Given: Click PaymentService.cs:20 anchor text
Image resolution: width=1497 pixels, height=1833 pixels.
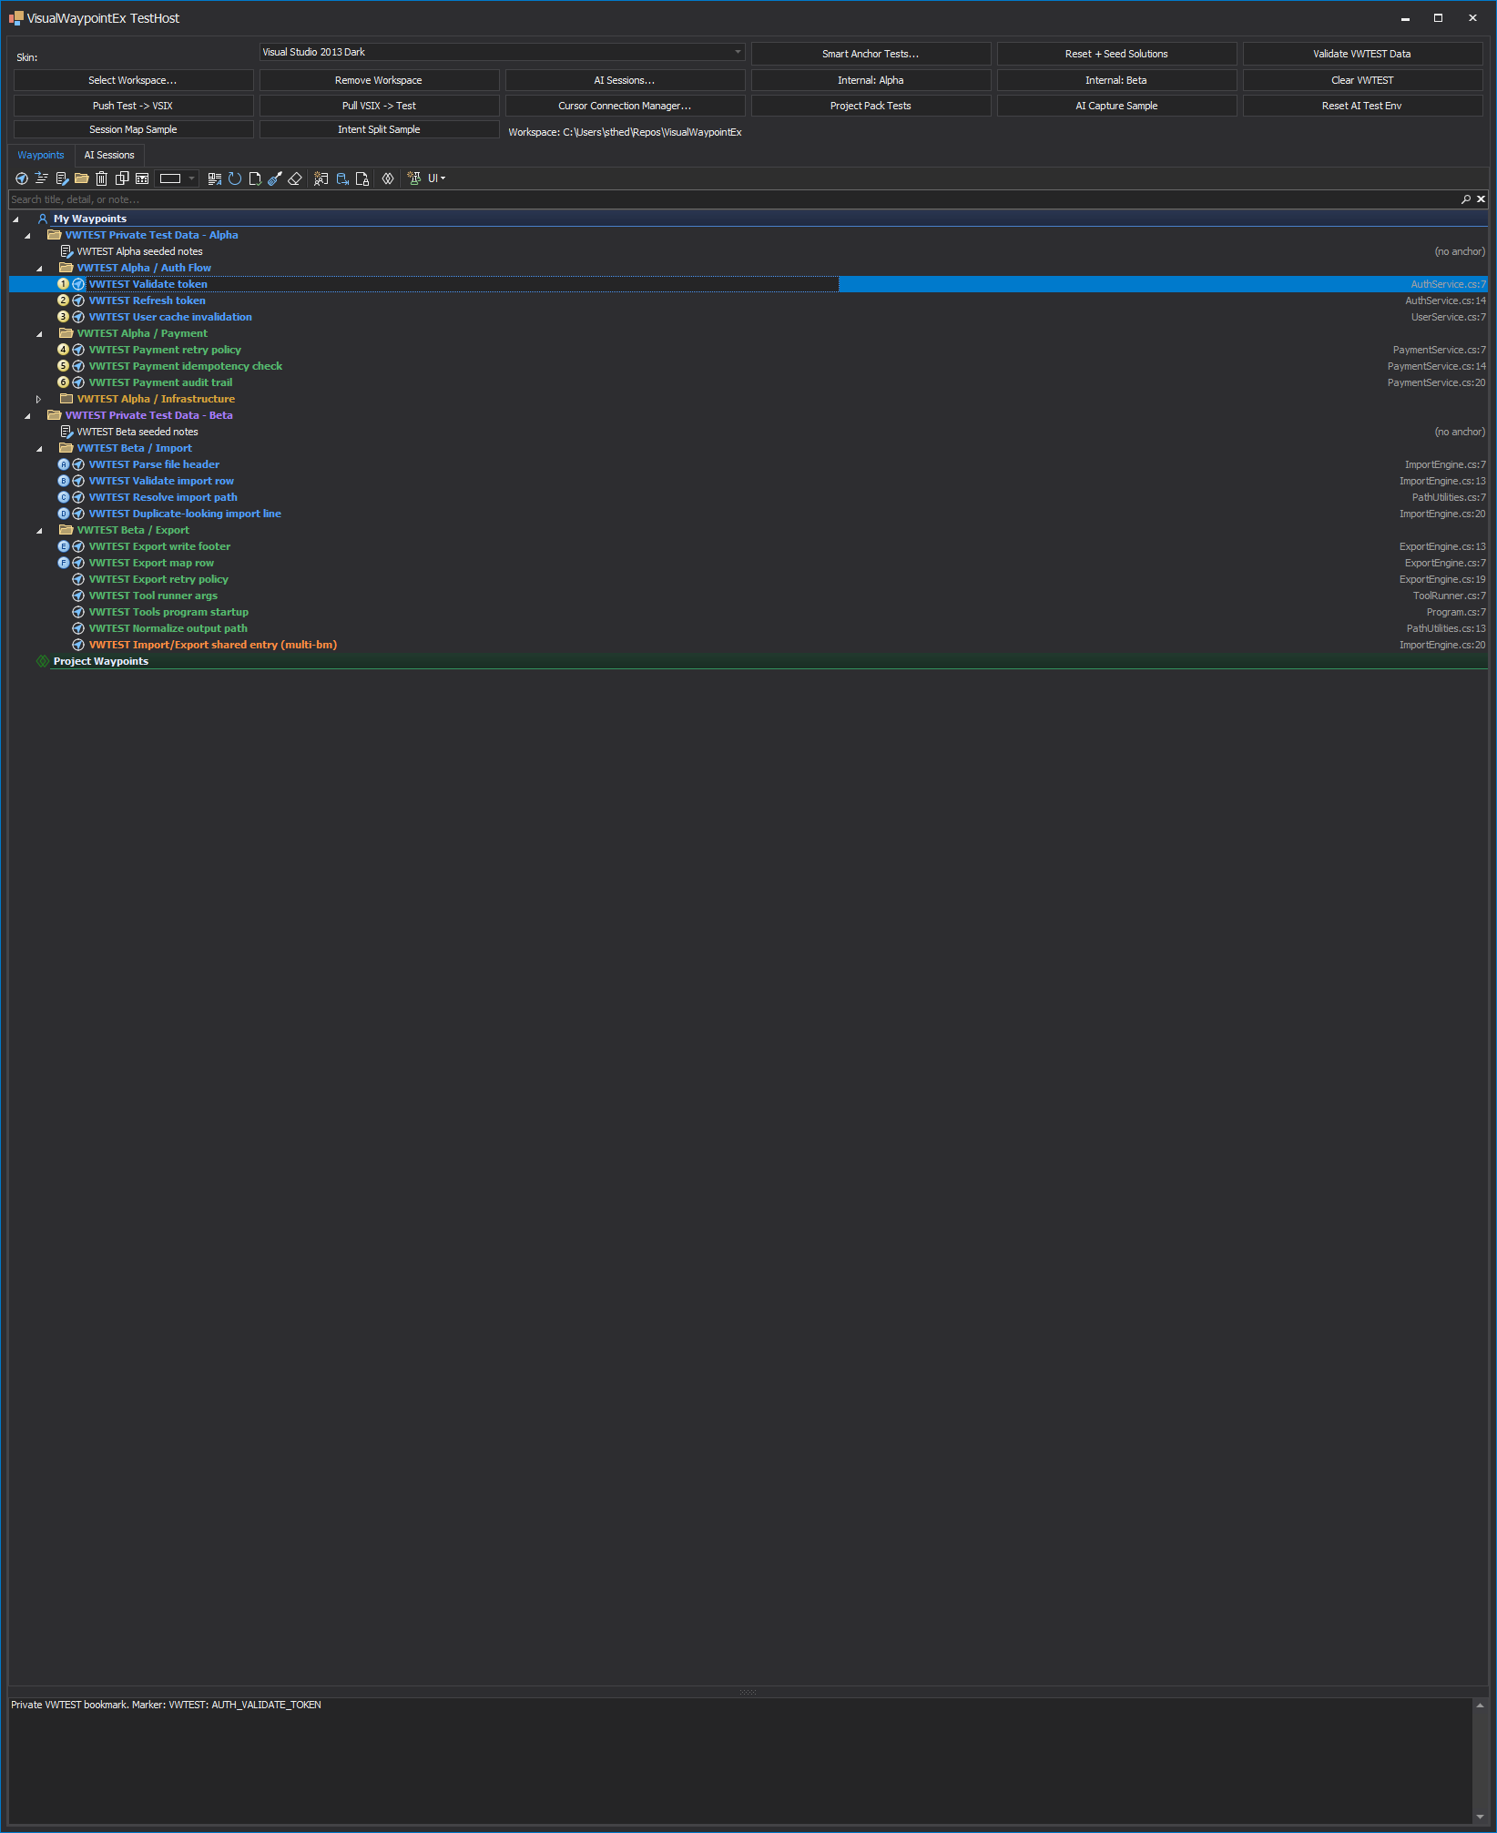Looking at the screenshot, I should pos(1436,382).
